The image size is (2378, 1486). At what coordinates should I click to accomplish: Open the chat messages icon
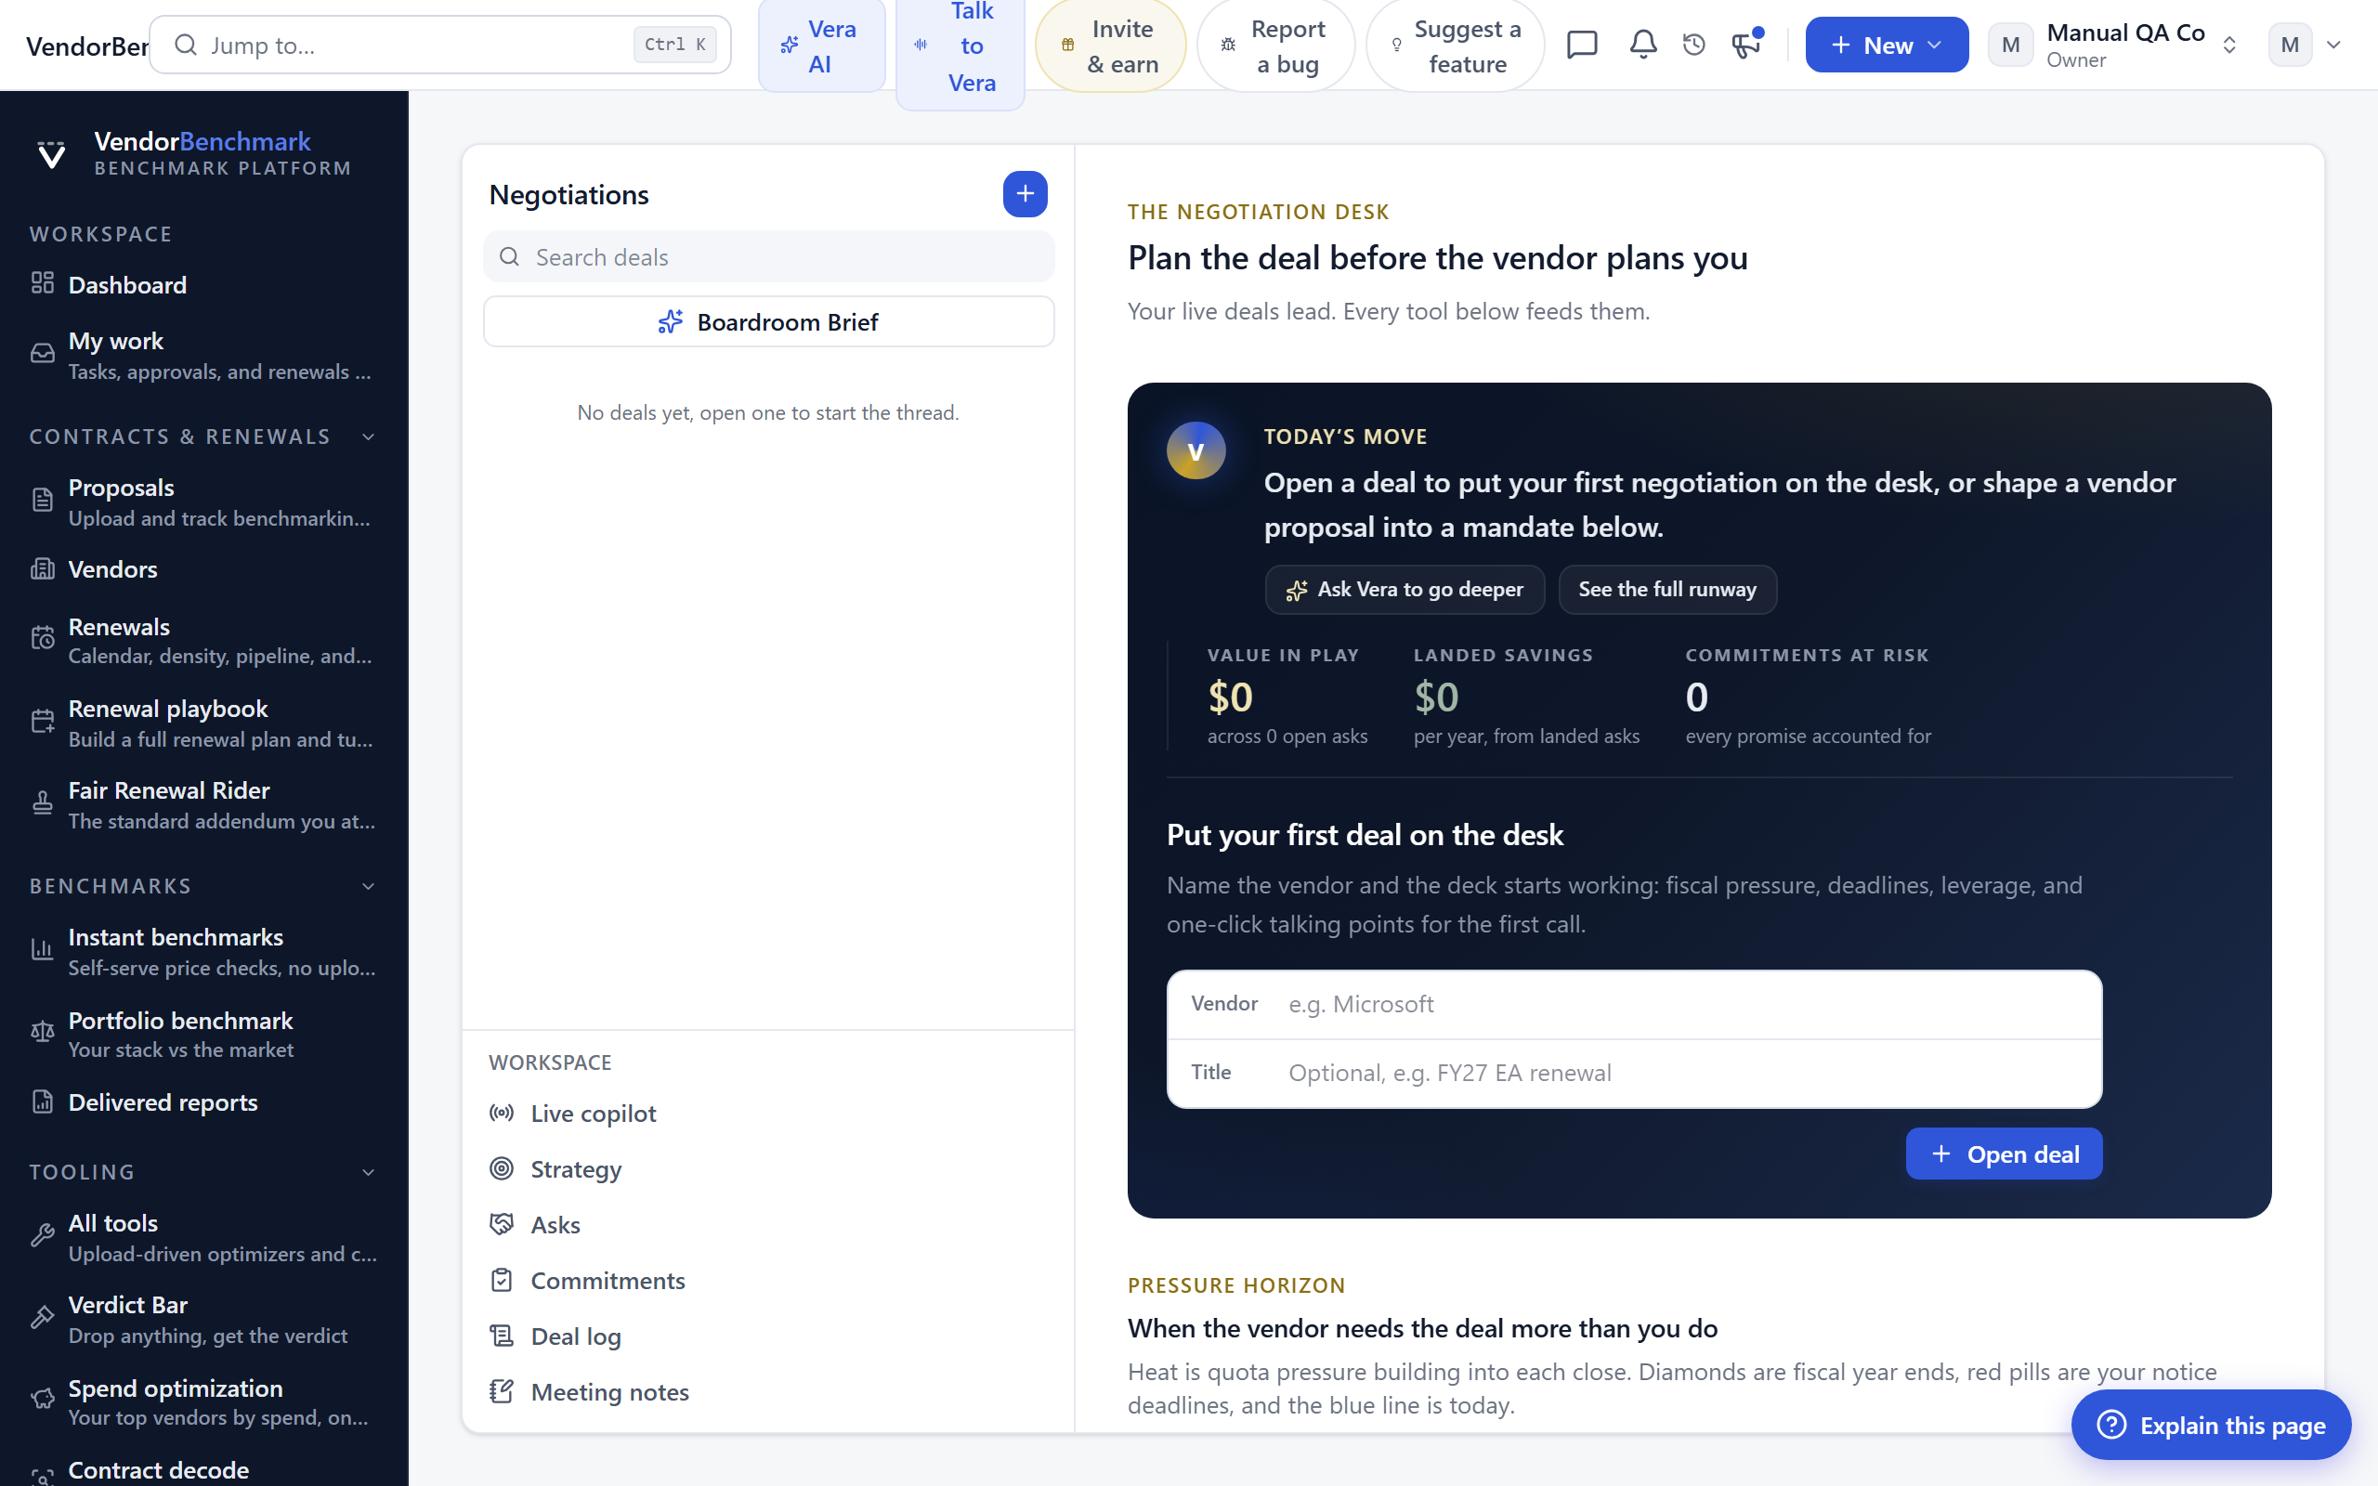click(x=1582, y=45)
